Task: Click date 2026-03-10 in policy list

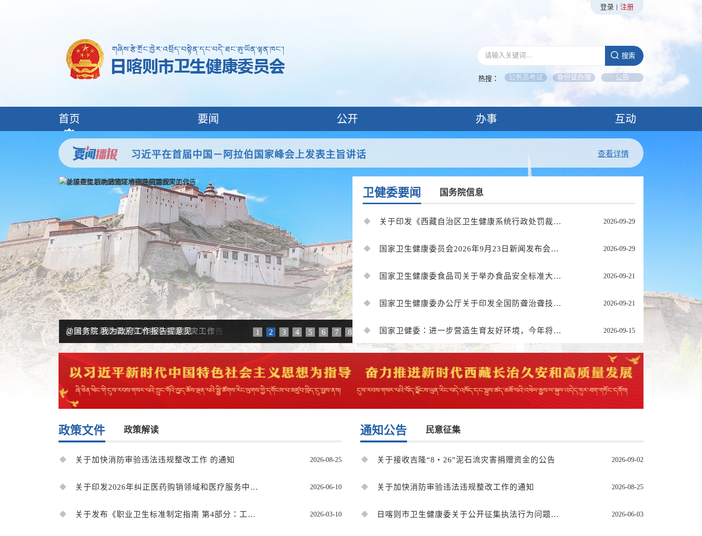Action: pos(326,515)
